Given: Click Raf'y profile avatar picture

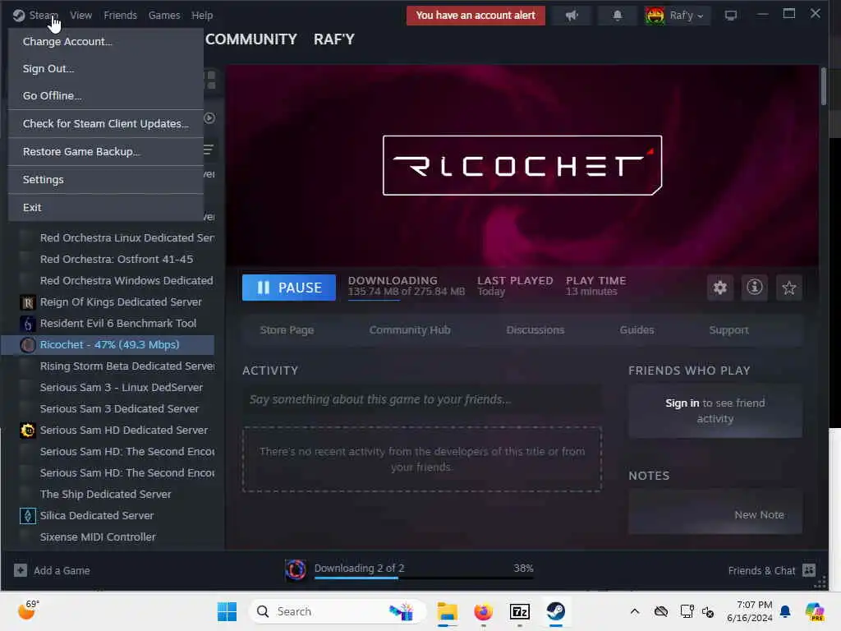Looking at the screenshot, I should click(655, 16).
